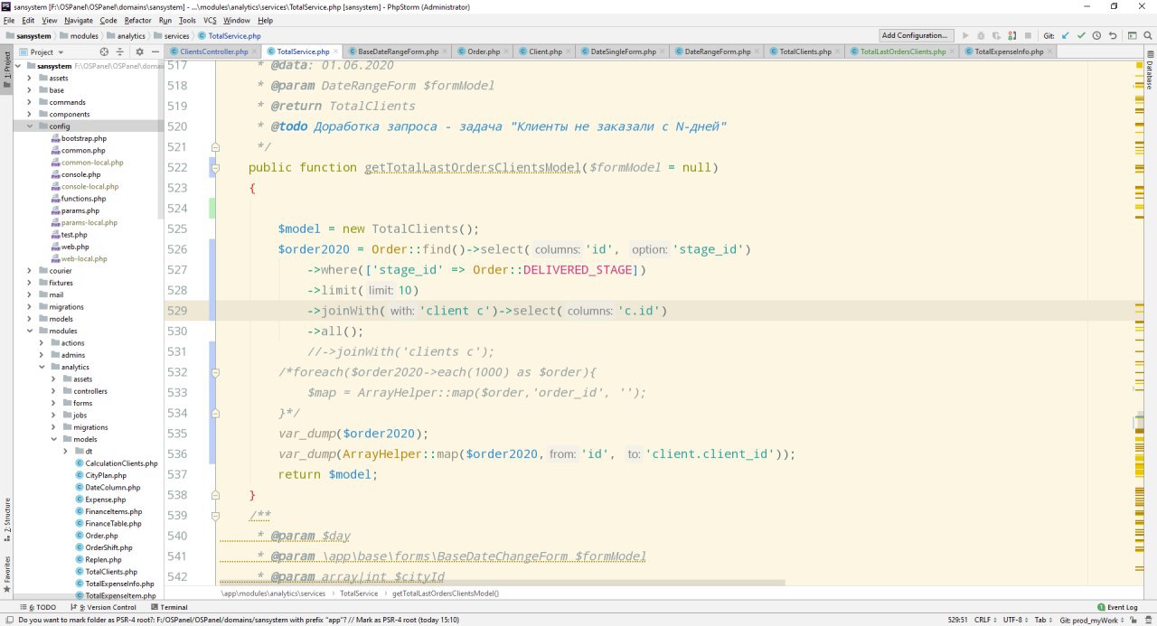Open Add Configuration... dropdown
This screenshot has height=626, width=1157.
click(x=916, y=35)
